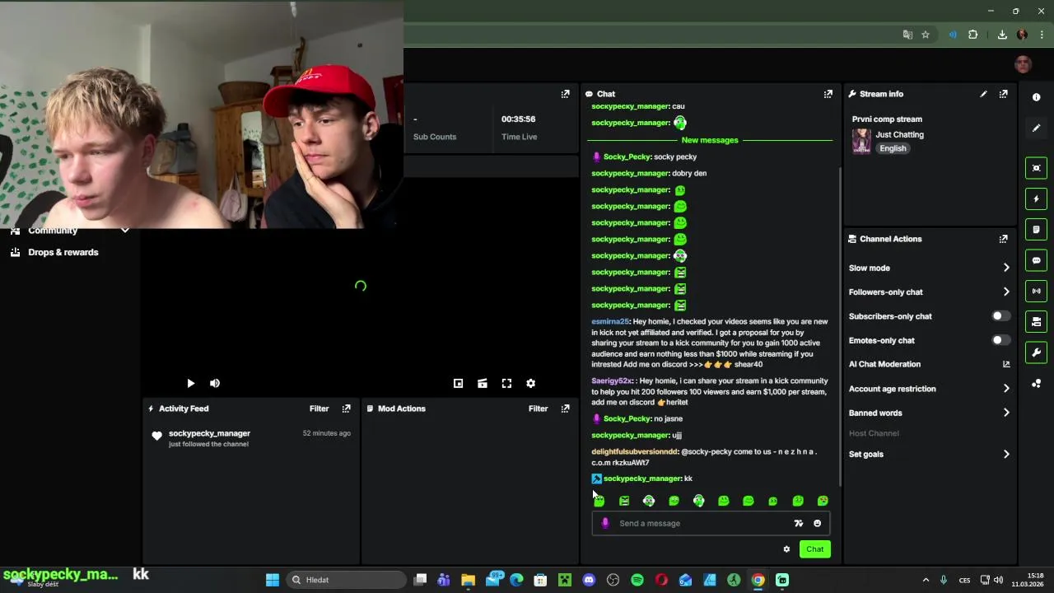This screenshot has width=1054, height=593.
Task: Pop out the Sub Counts stats panel
Action: pos(566,94)
